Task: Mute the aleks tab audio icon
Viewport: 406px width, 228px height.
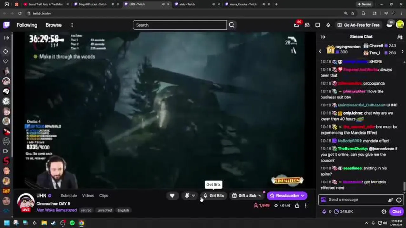Action: coord(213,4)
